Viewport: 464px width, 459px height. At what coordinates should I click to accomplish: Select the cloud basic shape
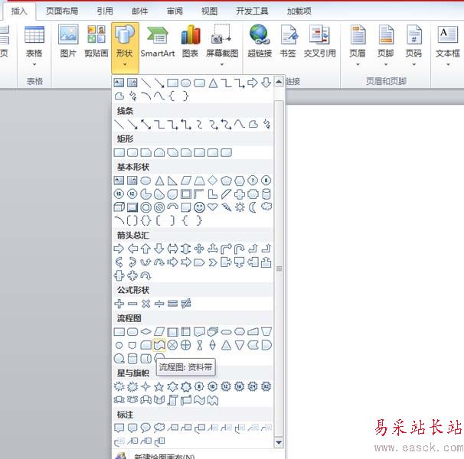266,207
